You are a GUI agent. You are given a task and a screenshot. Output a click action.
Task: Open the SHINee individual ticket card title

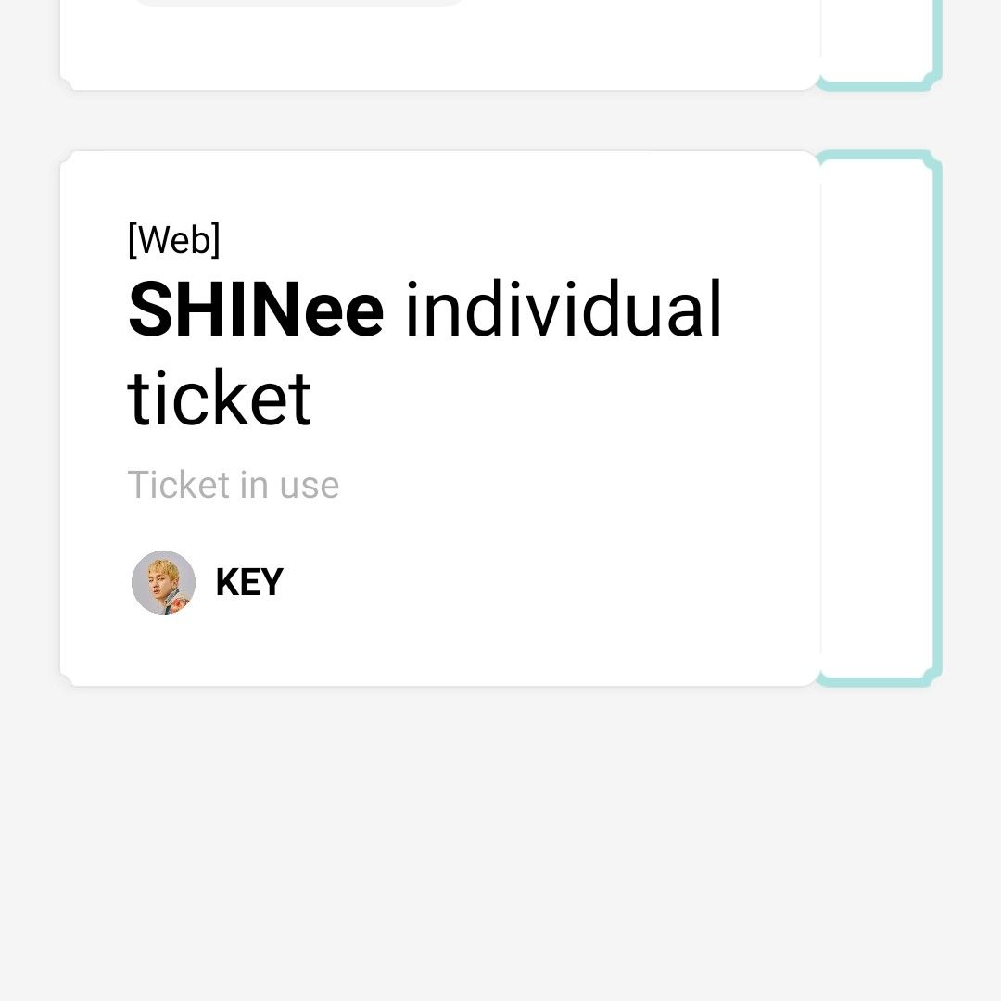click(x=424, y=352)
